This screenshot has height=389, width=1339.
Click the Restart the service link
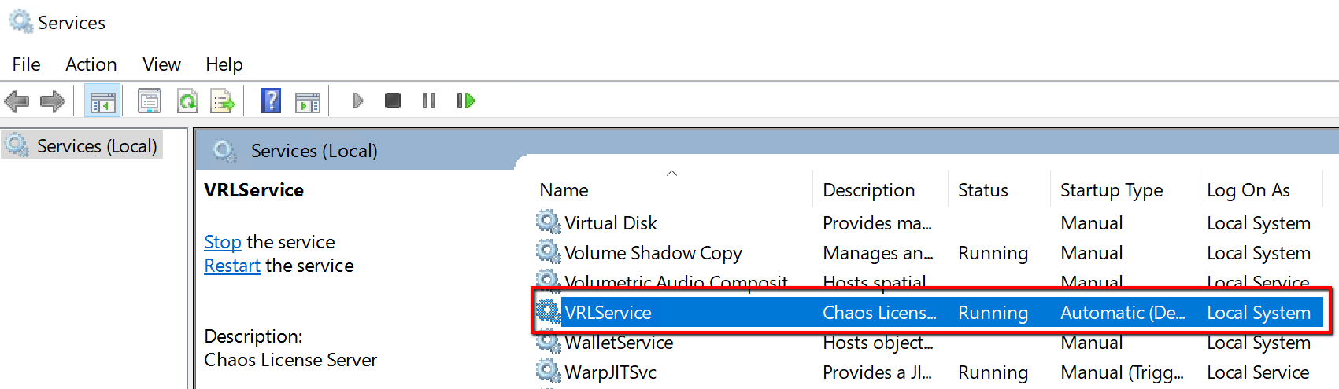232,266
